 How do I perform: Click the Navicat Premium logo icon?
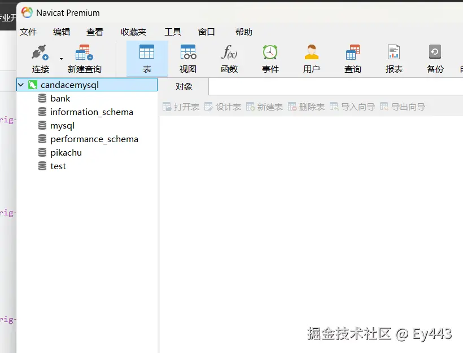click(x=27, y=12)
